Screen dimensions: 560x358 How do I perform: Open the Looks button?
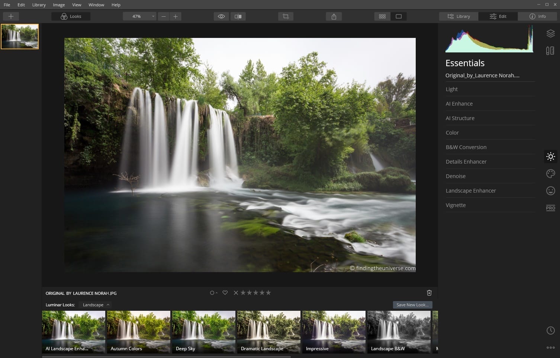(x=71, y=16)
